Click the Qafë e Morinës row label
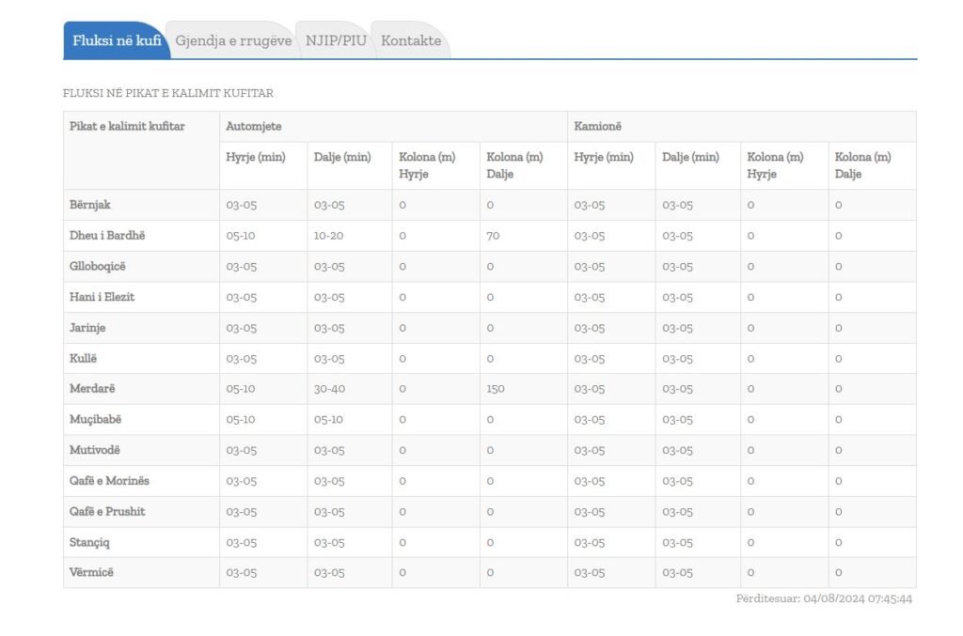Viewport: 963px width, 636px height. point(109,481)
